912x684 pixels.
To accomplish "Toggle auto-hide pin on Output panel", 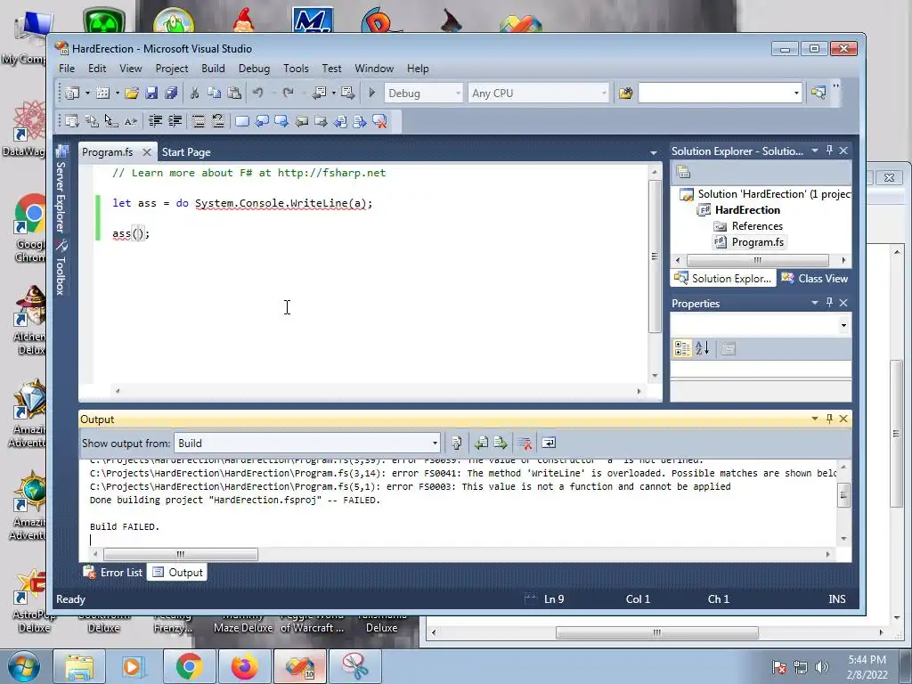I will click(829, 419).
